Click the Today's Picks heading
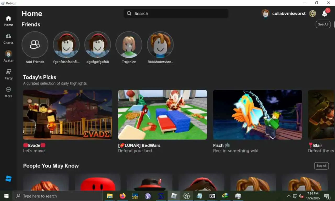Viewport: 335px width, 201px height. 40,77
